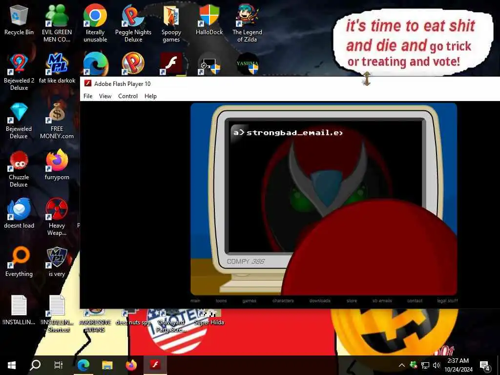Image resolution: width=500 pixels, height=375 pixels.
Task: Launch the Bejeweled Deluxe diamond shortcut
Action: click(19, 120)
